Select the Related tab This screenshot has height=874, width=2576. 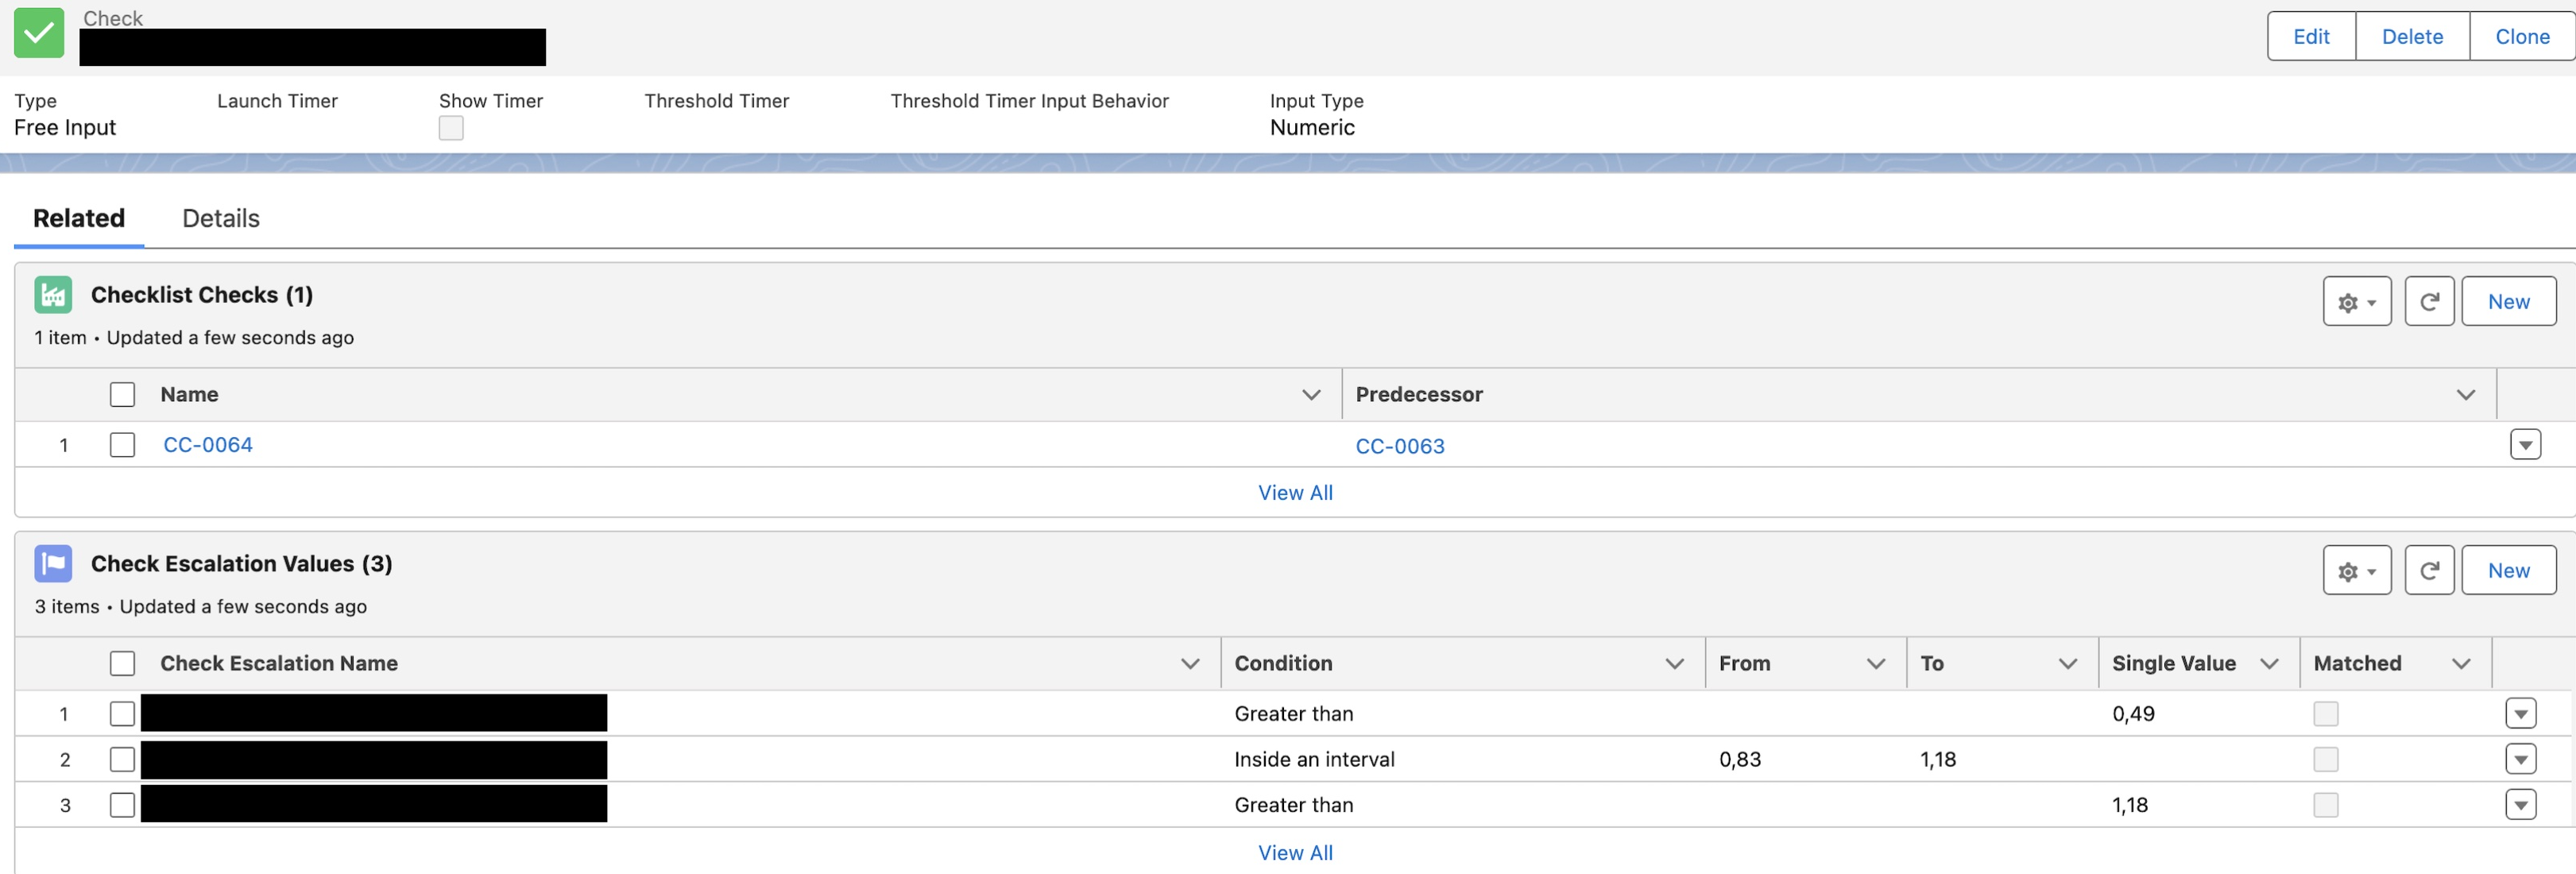[x=79, y=218]
